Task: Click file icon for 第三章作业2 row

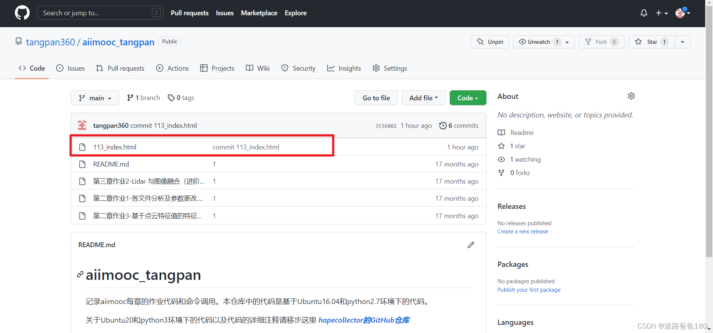Action: point(82,181)
